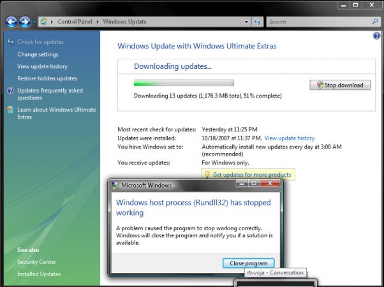Click the Stop download button
Viewport: 384px width, 287px height.
pyautogui.click(x=340, y=85)
